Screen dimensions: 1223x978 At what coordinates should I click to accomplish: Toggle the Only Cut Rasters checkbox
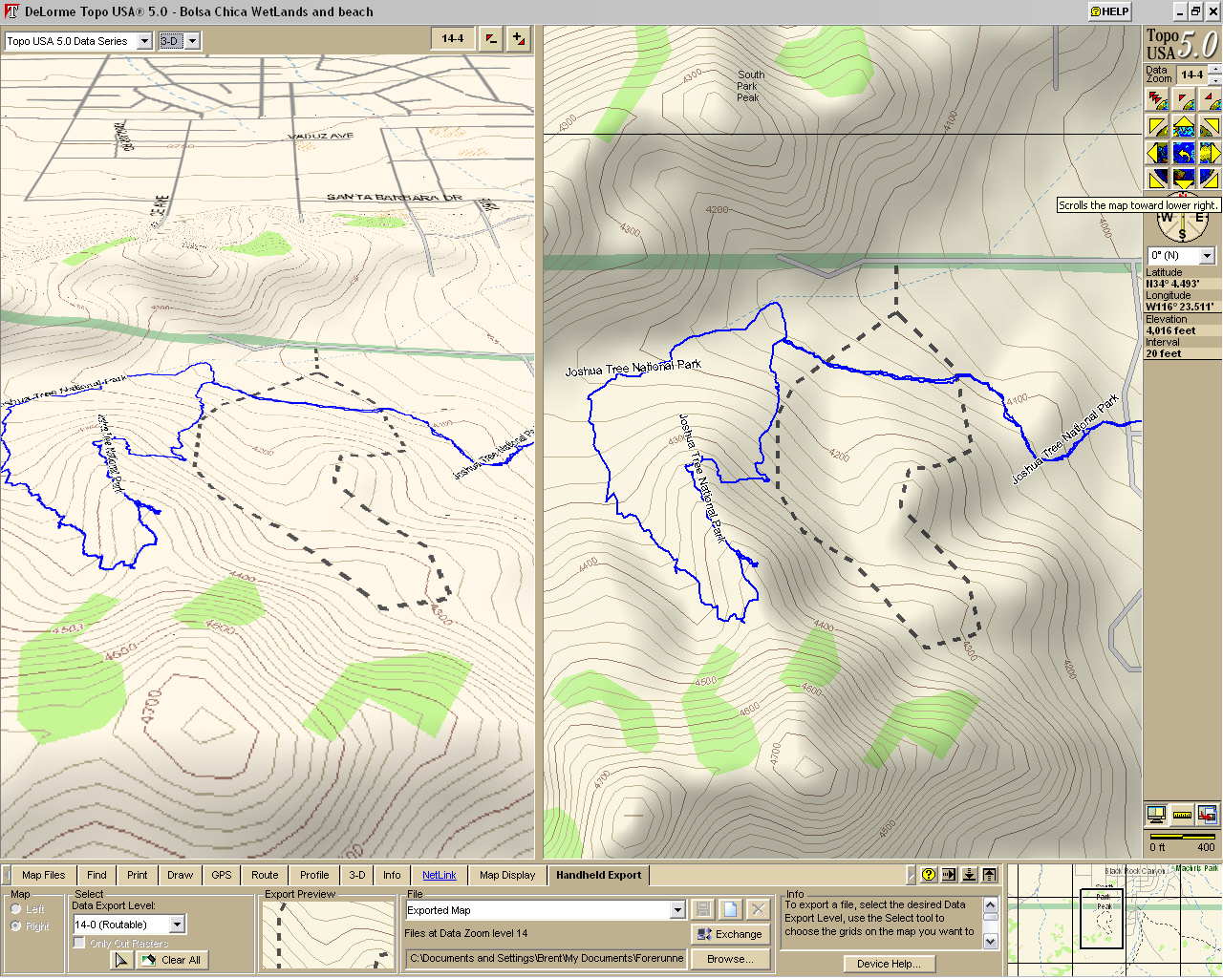[x=79, y=944]
